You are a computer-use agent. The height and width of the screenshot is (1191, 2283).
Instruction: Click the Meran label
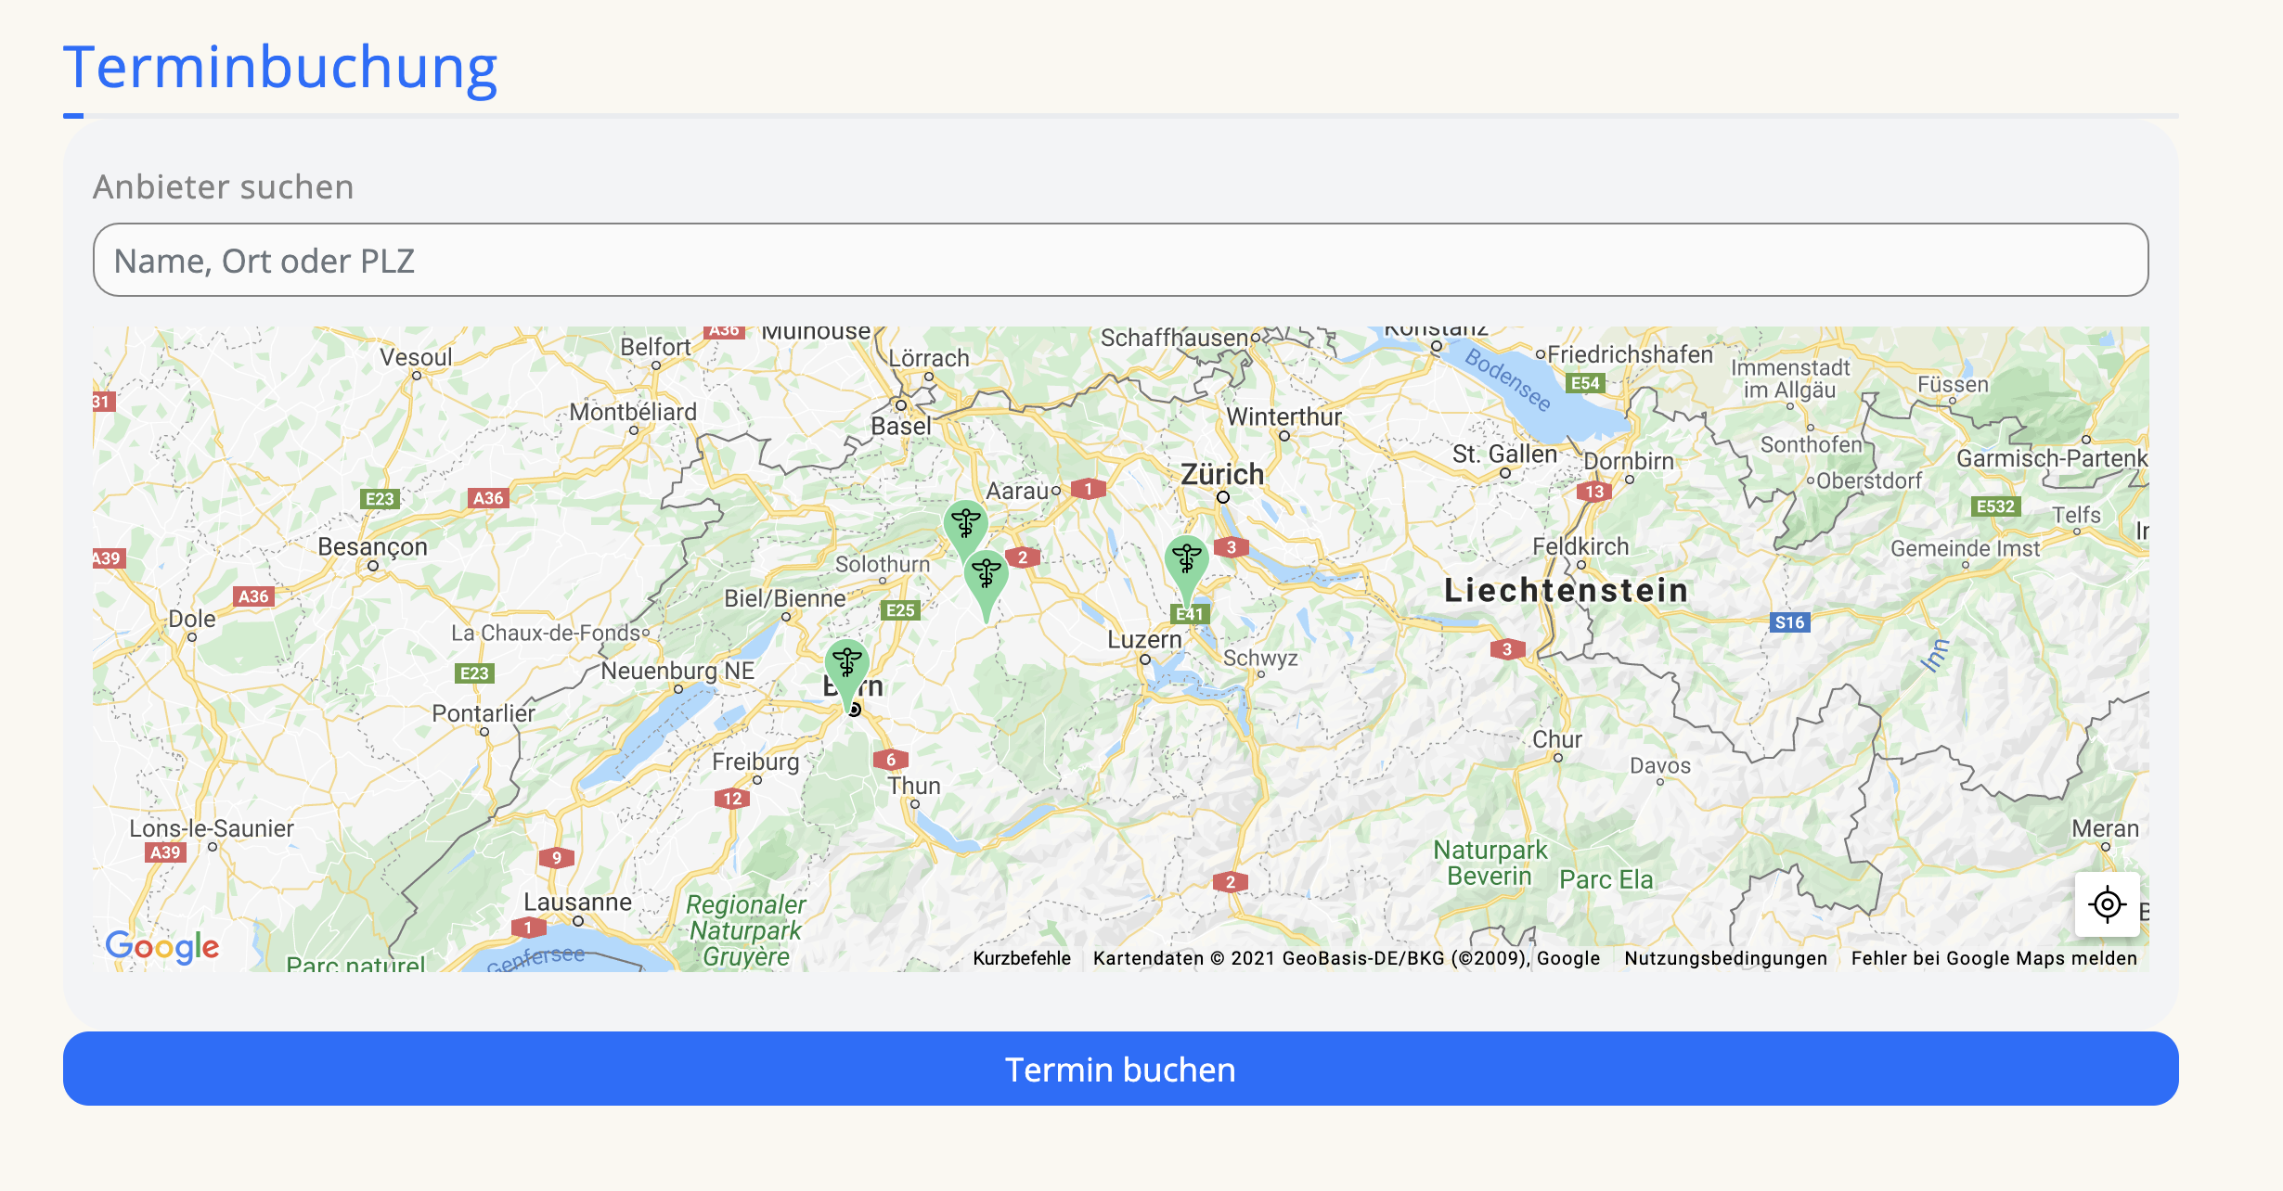[x=2105, y=828]
